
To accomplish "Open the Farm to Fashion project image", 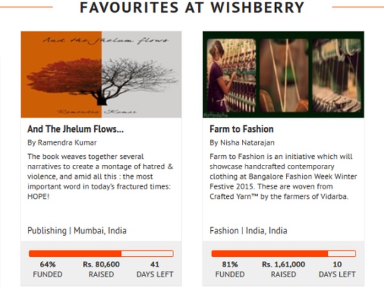I will (x=284, y=74).
